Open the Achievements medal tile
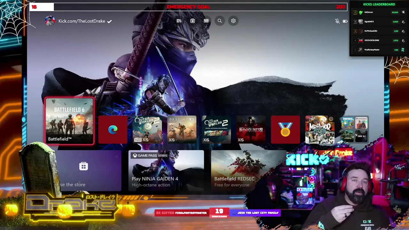The width and height of the screenshot is (409, 230). click(285, 129)
